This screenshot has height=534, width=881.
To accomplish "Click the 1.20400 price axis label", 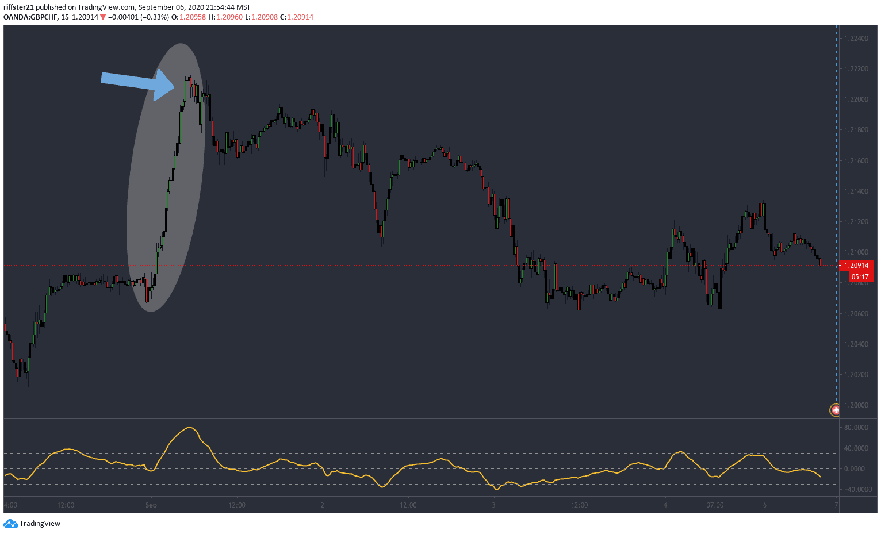I will (856, 344).
